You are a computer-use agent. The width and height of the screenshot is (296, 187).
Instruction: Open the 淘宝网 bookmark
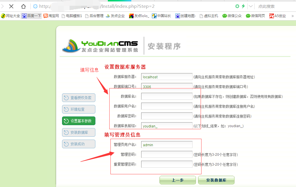coord(51,16)
